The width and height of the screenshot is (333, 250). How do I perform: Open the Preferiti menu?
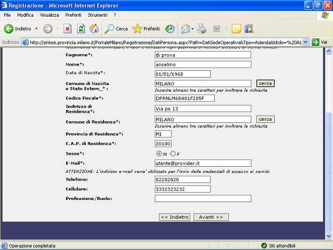[x=73, y=15]
